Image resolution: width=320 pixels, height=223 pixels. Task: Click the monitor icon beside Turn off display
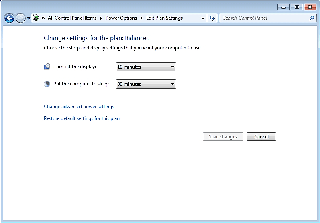(47, 67)
